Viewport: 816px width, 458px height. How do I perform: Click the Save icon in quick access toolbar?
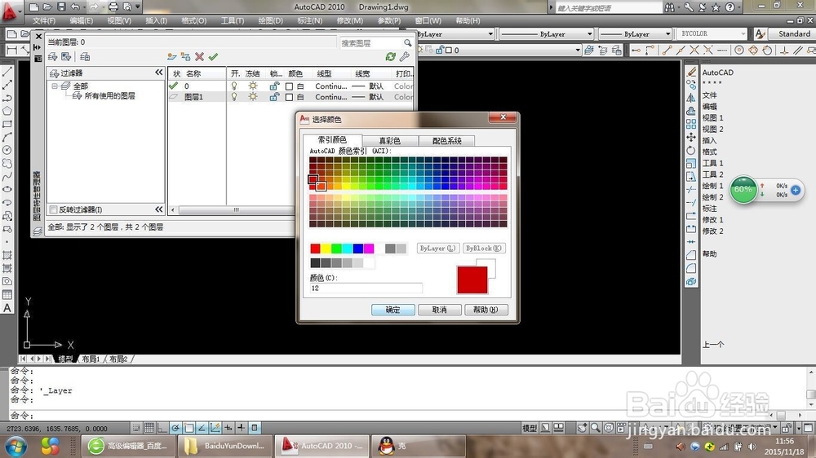click(x=61, y=7)
